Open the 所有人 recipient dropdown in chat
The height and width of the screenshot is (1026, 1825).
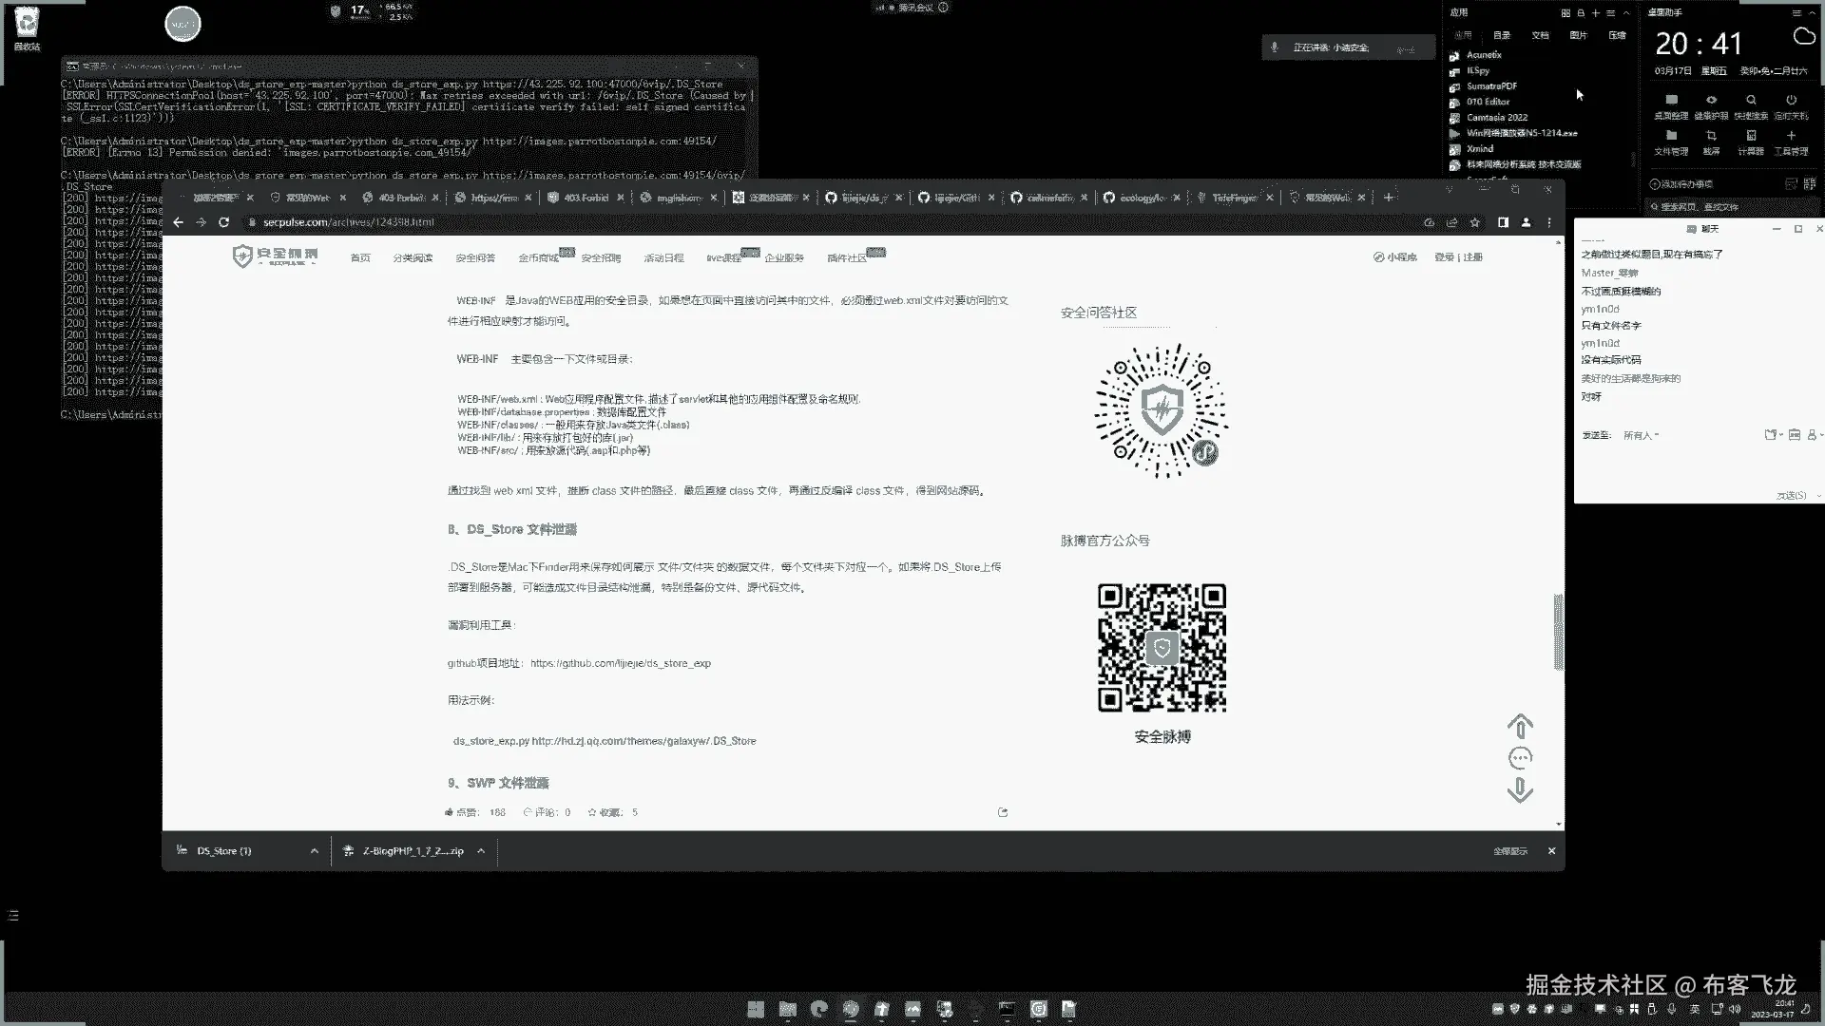coord(1641,435)
